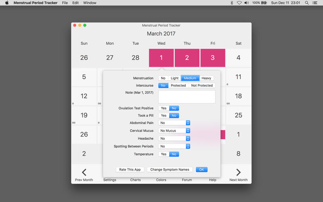Viewport: 323px width, 202px height.
Task: Select Sunday March 19
Action: 84,116
